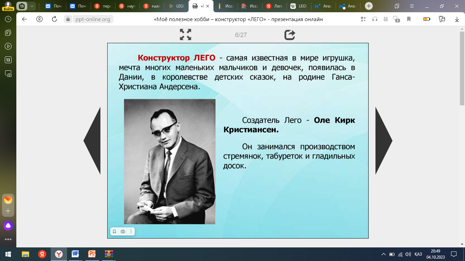This screenshot has height=261, width=465.
Task: Show hidden system tray icons
Action: [384, 254]
